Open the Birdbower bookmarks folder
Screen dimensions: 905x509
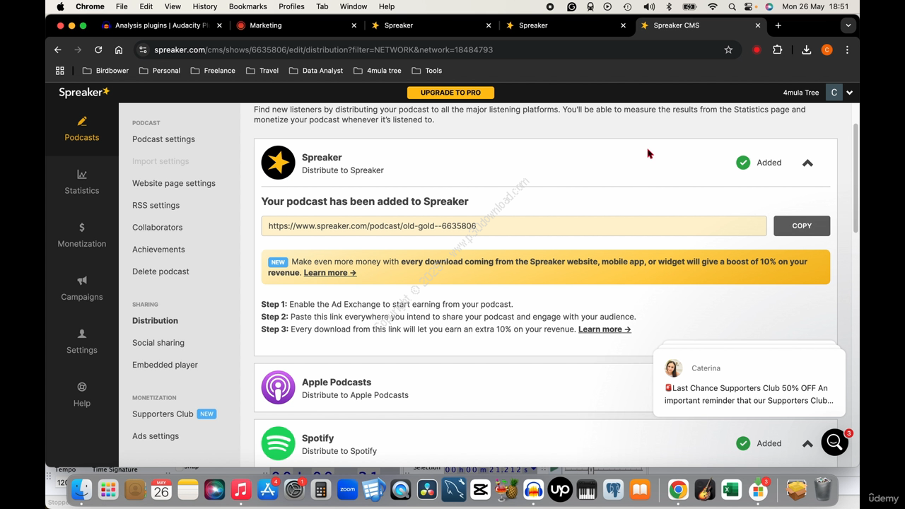coord(105,71)
